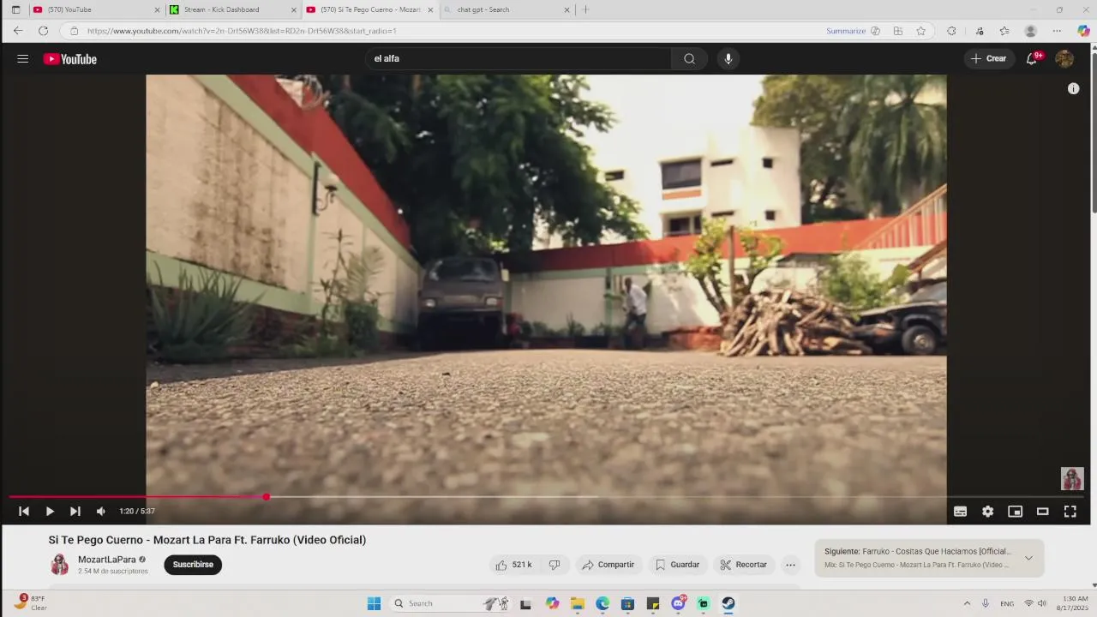Mute the video volume speaker
Image resolution: width=1097 pixels, height=617 pixels.
tap(101, 512)
